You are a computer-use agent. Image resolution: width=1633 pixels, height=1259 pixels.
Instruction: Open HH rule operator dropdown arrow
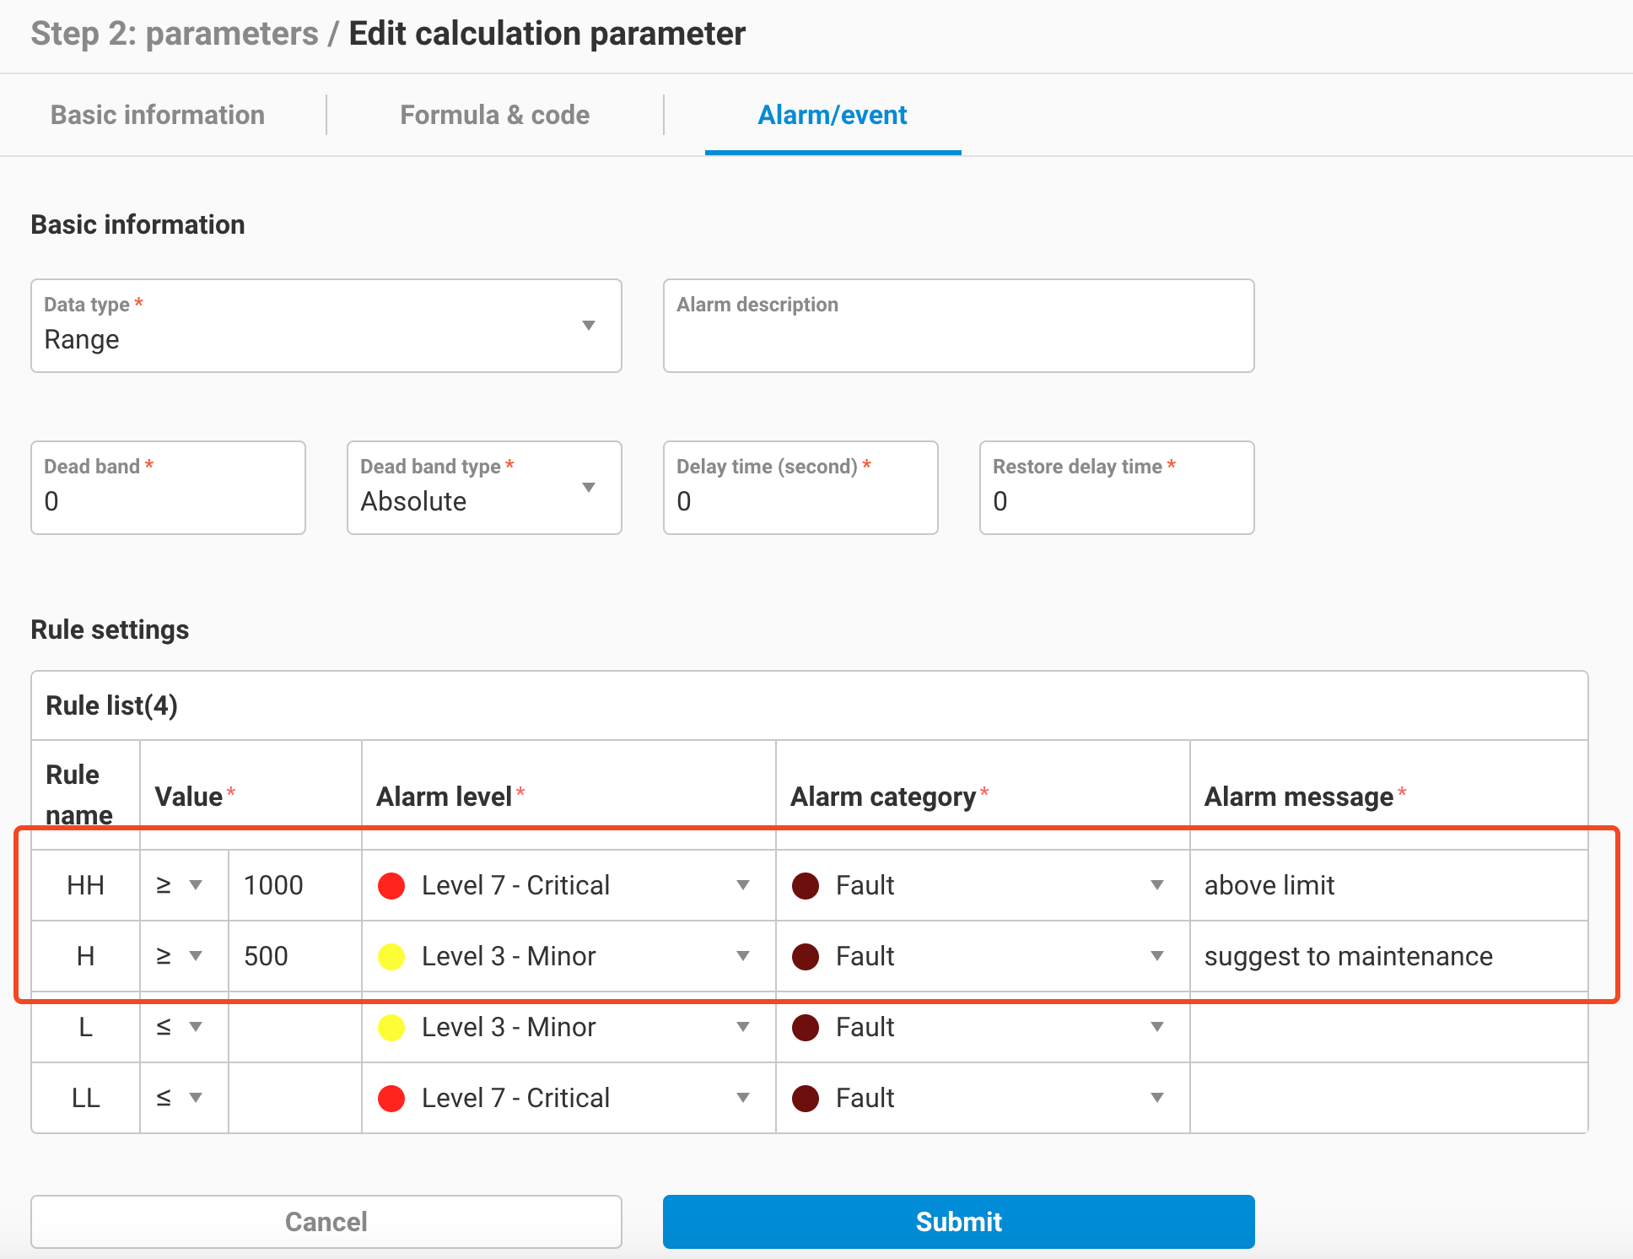pos(196,885)
